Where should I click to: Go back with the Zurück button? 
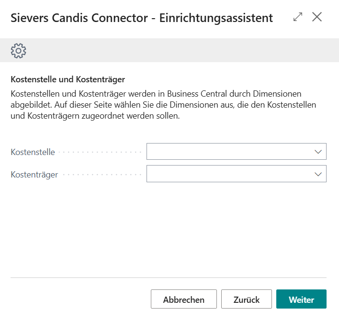(x=247, y=299)
